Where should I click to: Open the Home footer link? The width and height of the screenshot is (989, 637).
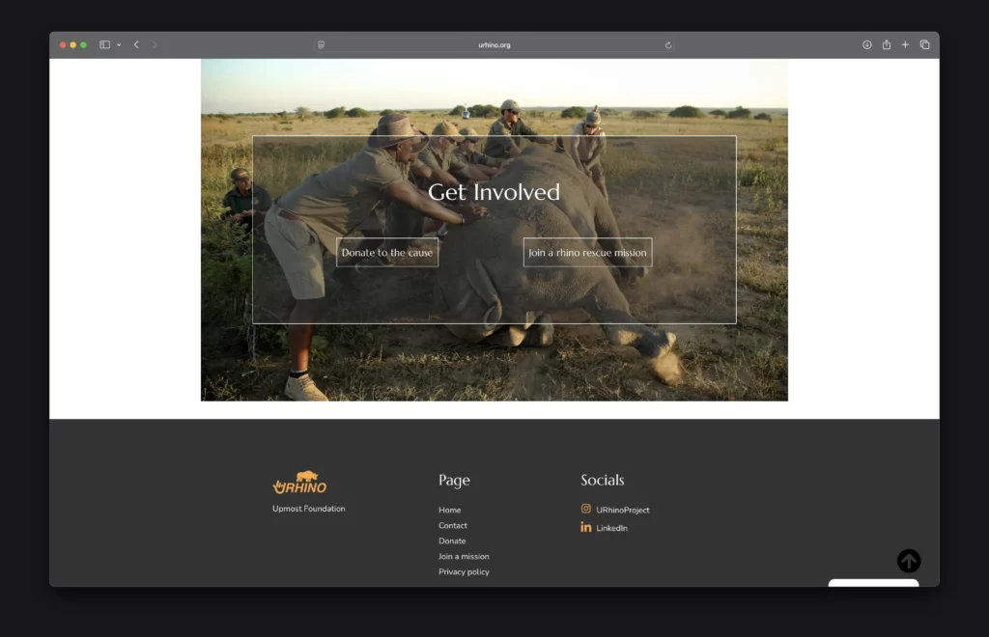pos(449,511)
